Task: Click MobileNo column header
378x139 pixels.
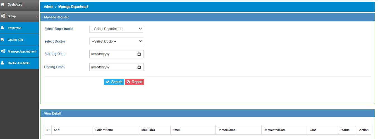Action: coord(155,130)
